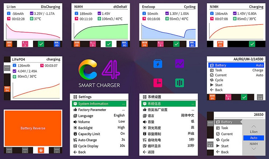269x159 pixels.
Task: Click the orange Battery Reverse warning
Action: [33, 128]
